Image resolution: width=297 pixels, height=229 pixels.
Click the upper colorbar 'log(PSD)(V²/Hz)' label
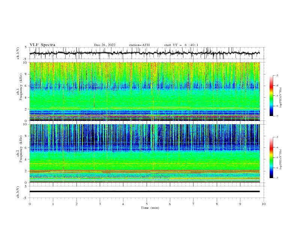tap(280, 98)
